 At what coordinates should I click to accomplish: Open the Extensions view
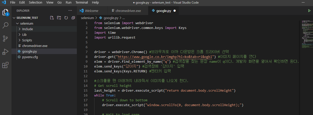point(5,65)
